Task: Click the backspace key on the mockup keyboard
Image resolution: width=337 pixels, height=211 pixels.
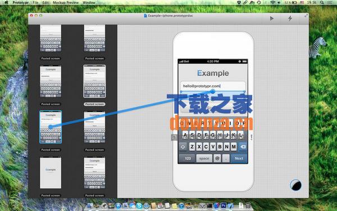Action: point(243,147)
